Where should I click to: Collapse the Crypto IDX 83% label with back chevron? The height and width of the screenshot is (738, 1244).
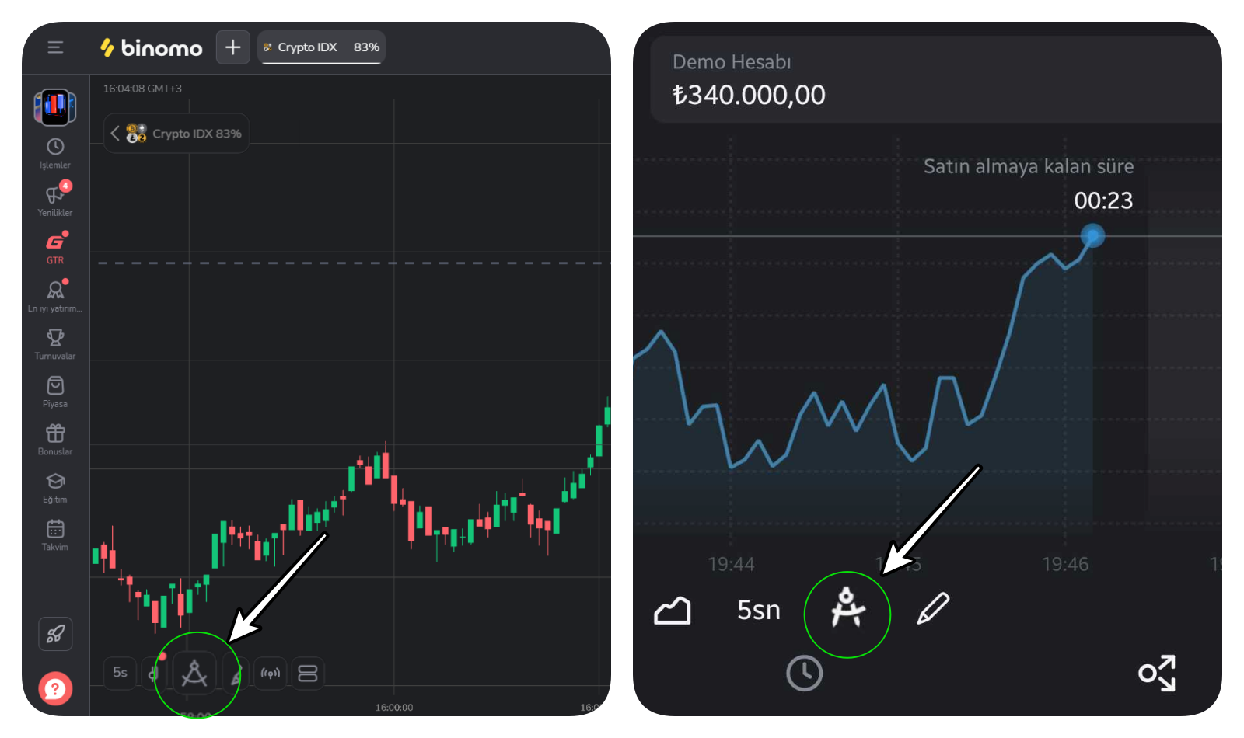pyautogui.click(x=115, y=133)
